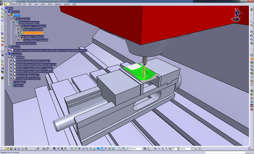
Task: Select the Formula f(x) tool icon
Action: pos(44,148)
